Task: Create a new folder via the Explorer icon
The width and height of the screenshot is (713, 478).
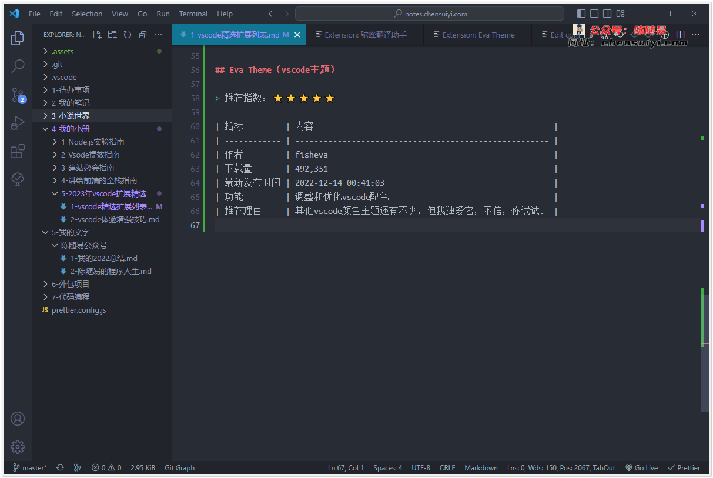Action: (112, 35)
